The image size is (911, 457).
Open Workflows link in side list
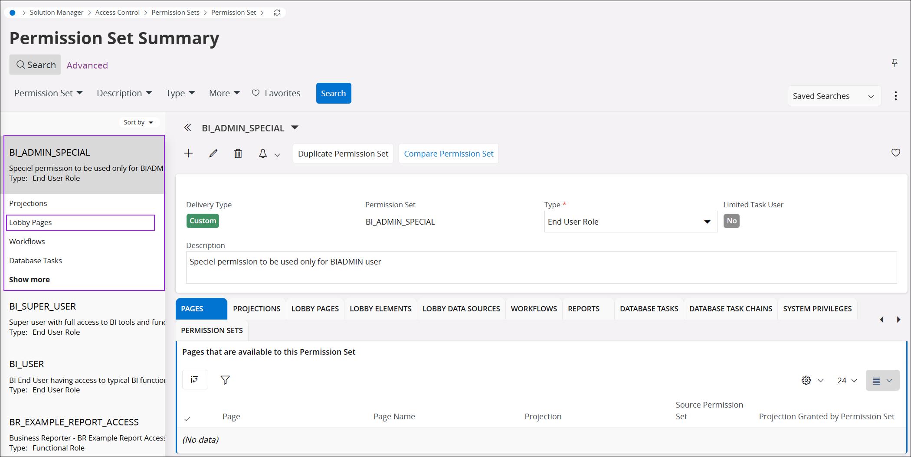click(27, 242)
